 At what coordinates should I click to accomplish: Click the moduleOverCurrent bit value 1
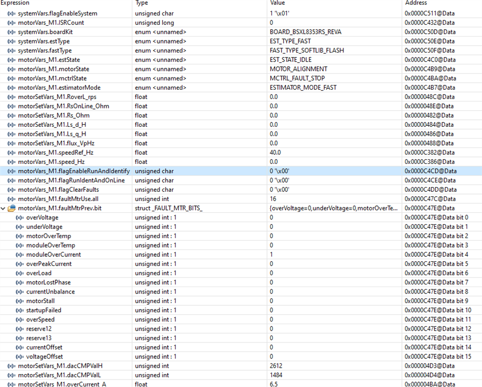271,255
